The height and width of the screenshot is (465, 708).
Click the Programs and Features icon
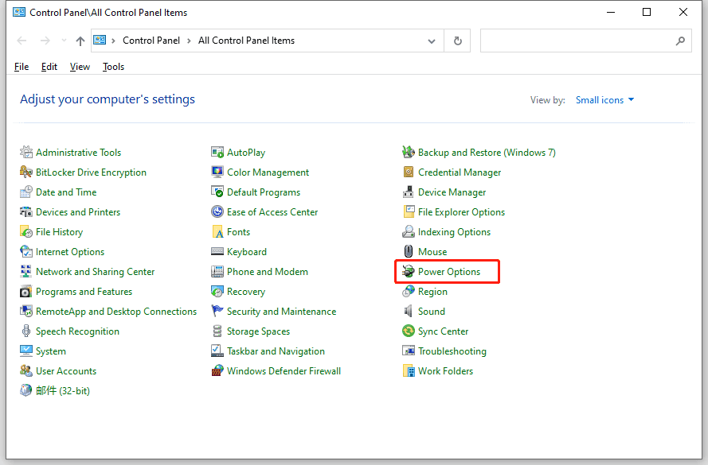pyautogui.click(x=26, y=292)
